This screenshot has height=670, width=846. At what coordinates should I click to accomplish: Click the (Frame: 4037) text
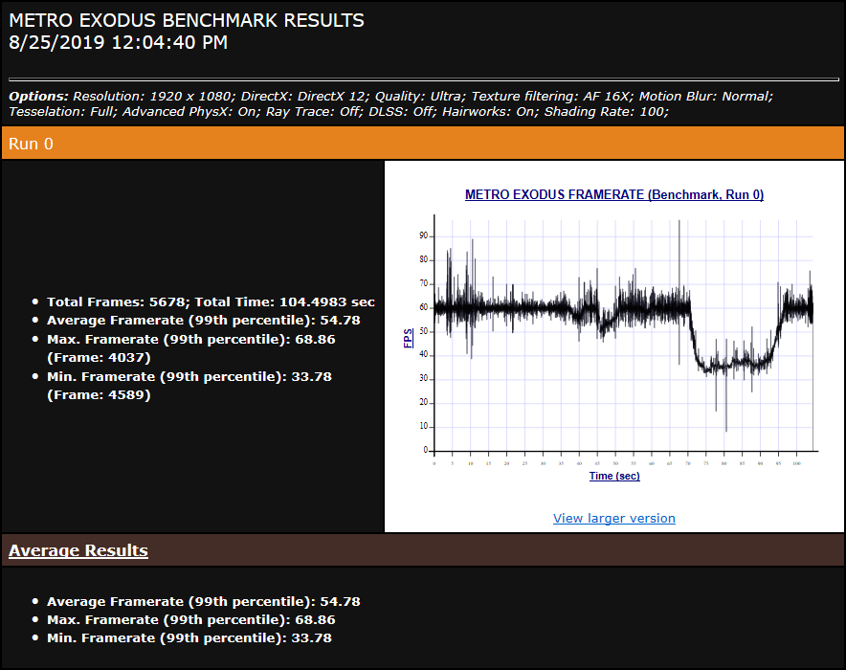tap(99, 358)
